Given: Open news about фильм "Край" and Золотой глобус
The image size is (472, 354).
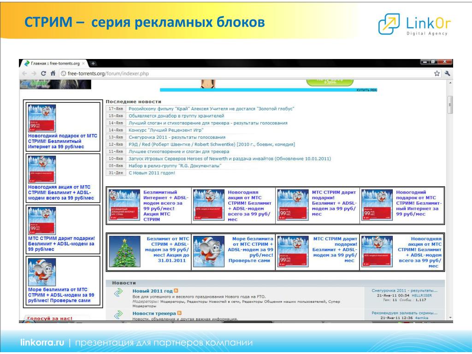Looking at the screenshot, I should tap(211, 109).
